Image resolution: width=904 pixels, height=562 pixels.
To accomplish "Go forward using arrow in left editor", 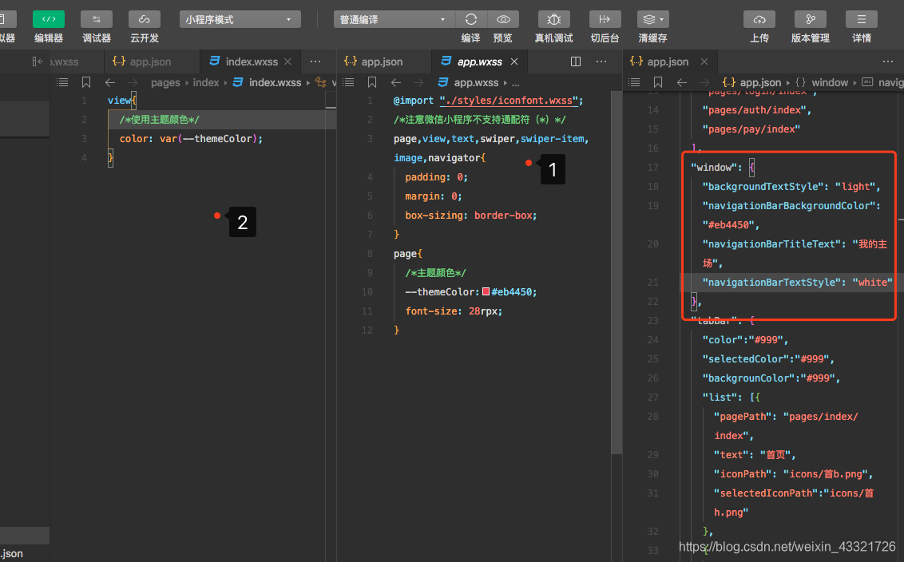I will pyautogui.click(x=133, y=82).
